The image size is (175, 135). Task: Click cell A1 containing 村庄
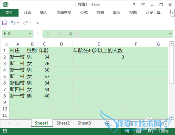pyautogui.click(x=17, y=50)
